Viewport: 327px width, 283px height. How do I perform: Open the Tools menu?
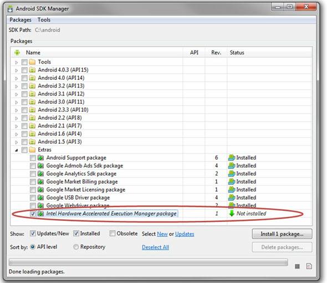(x=44, y=20)
